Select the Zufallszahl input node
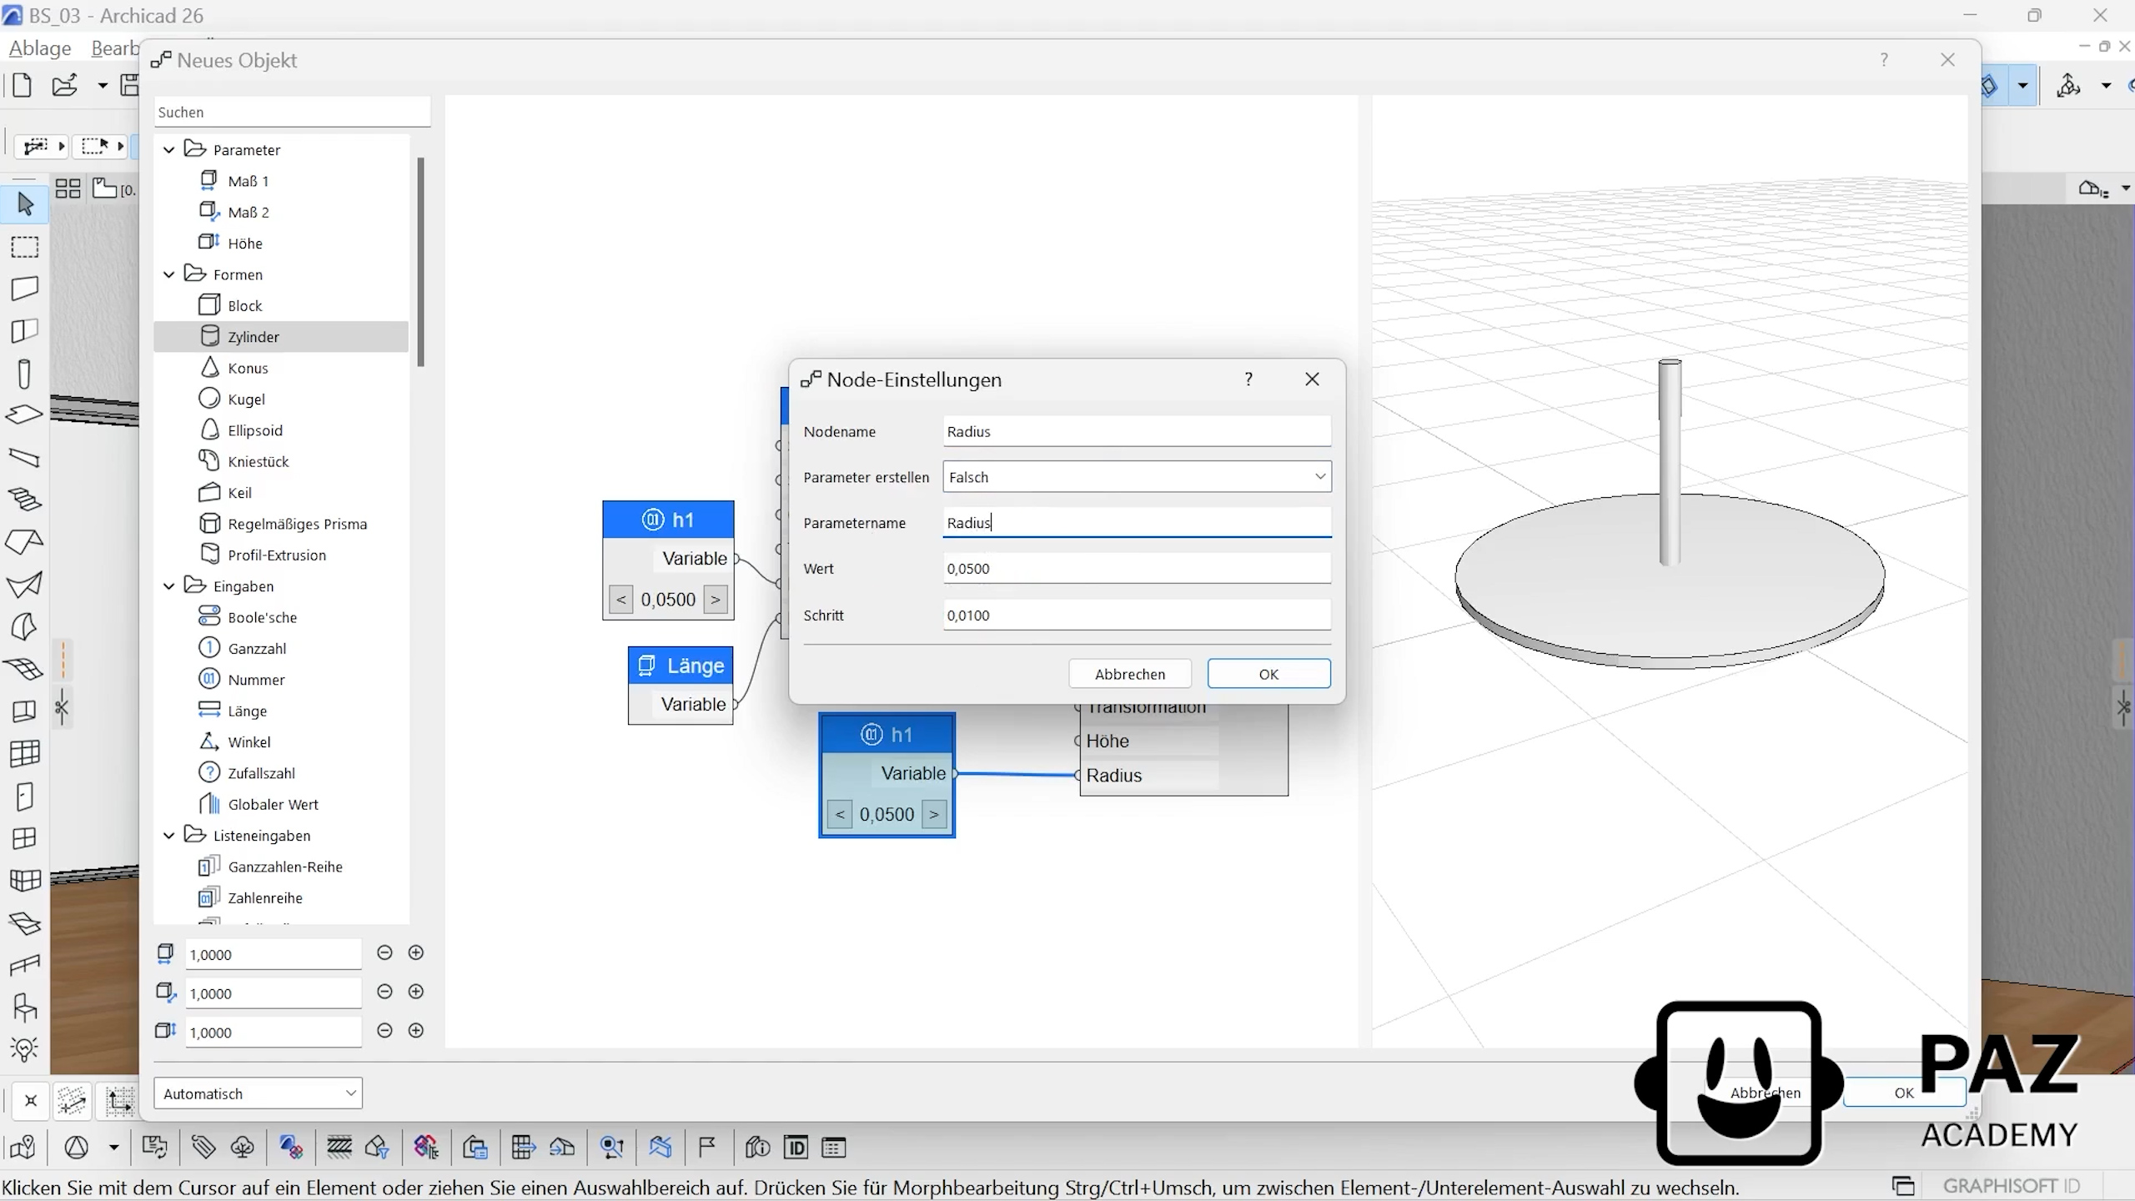2135x1201 pixels. point(261,773)
